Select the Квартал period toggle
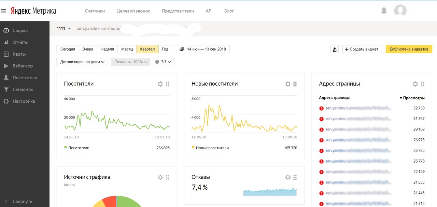The width and height of the screenshot is (437, 207). [x=147, y=49]
